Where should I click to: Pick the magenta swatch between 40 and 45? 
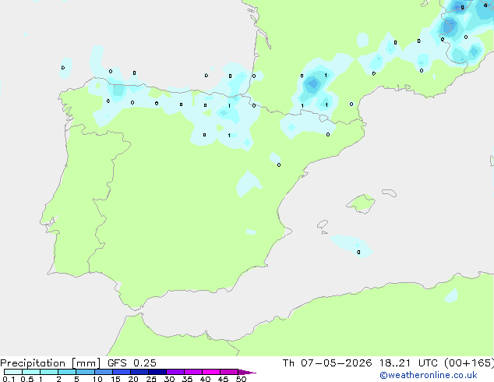[211, 372]
